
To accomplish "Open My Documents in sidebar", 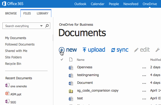I will click(16, 38).
